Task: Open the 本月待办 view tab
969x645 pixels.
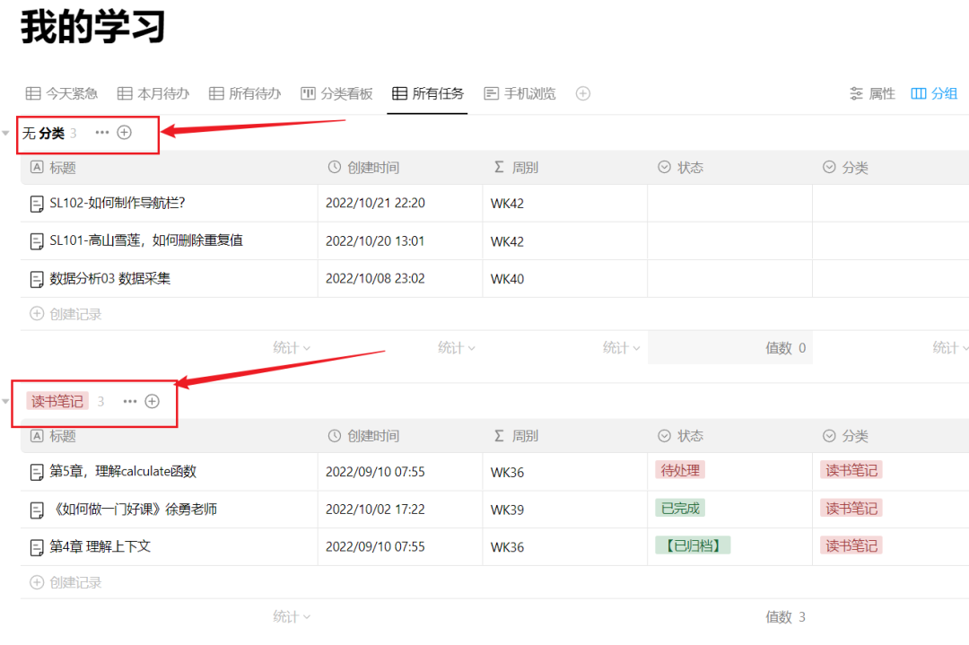Action: (x=153, y=93)
